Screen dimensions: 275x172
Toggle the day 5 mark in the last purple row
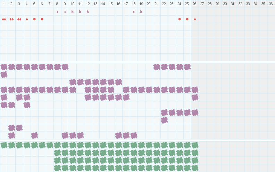point(34,135)
